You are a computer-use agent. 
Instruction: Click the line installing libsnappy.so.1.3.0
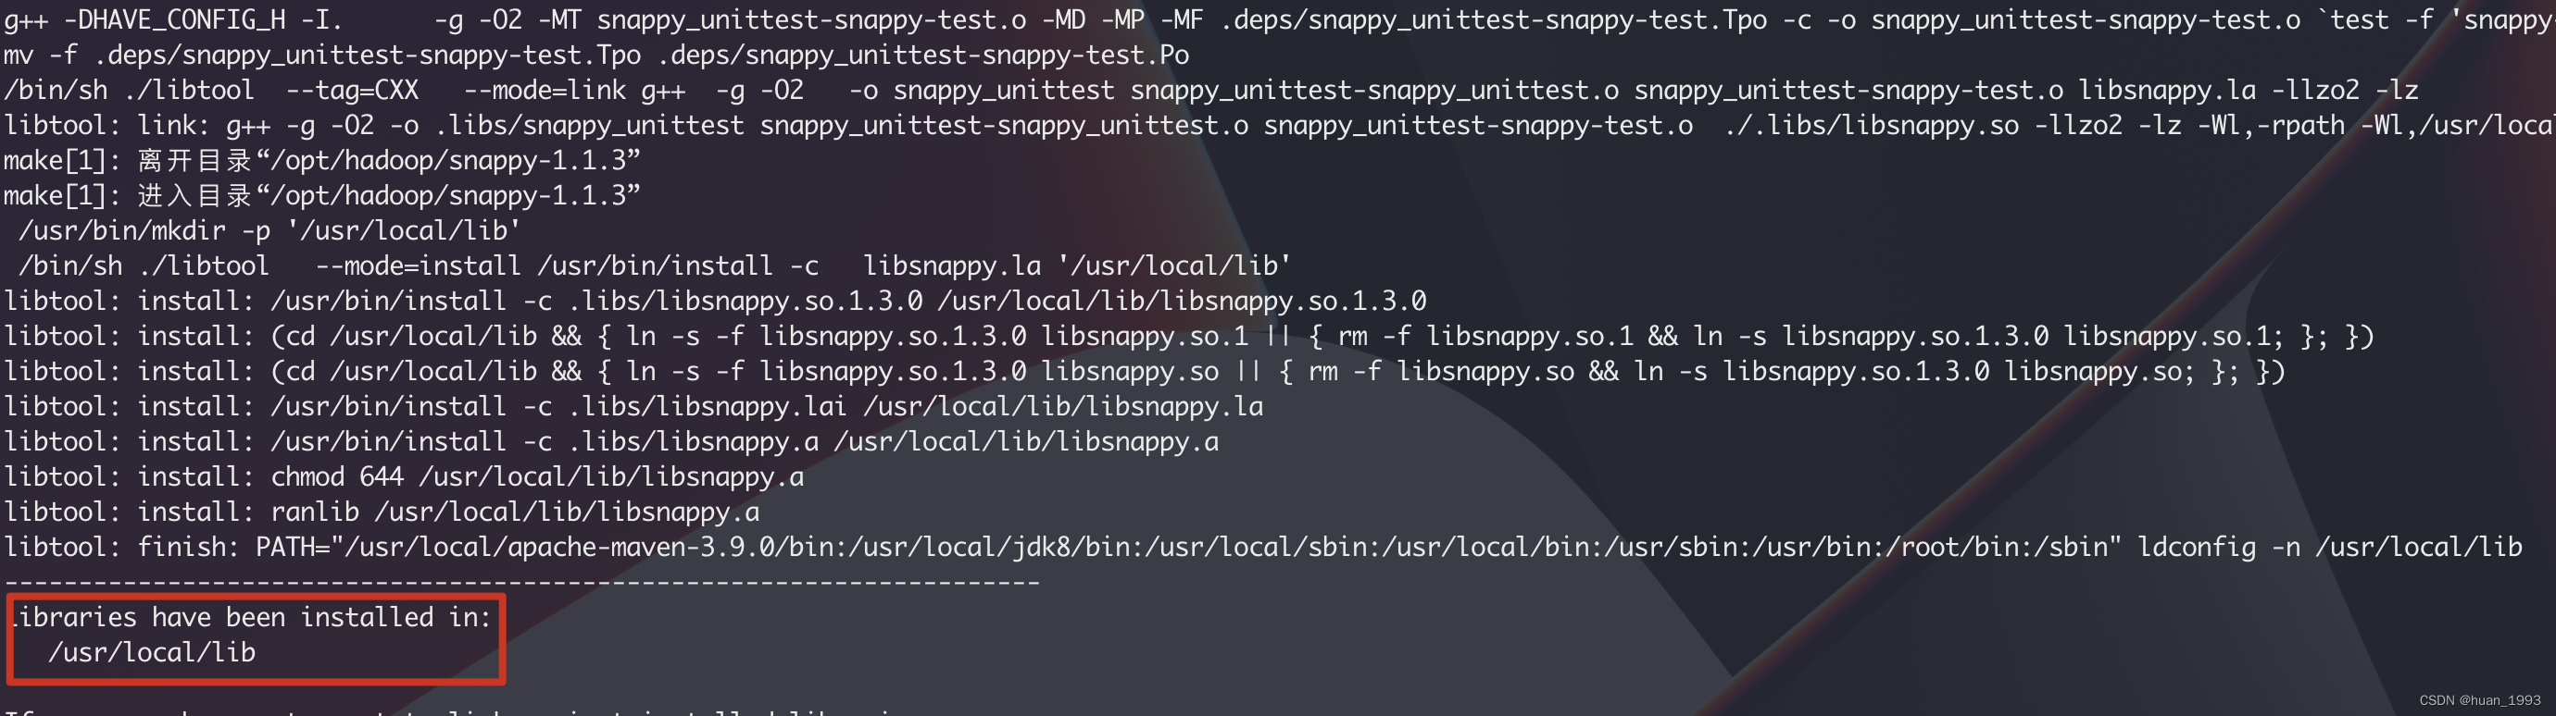tap(715, 302)
